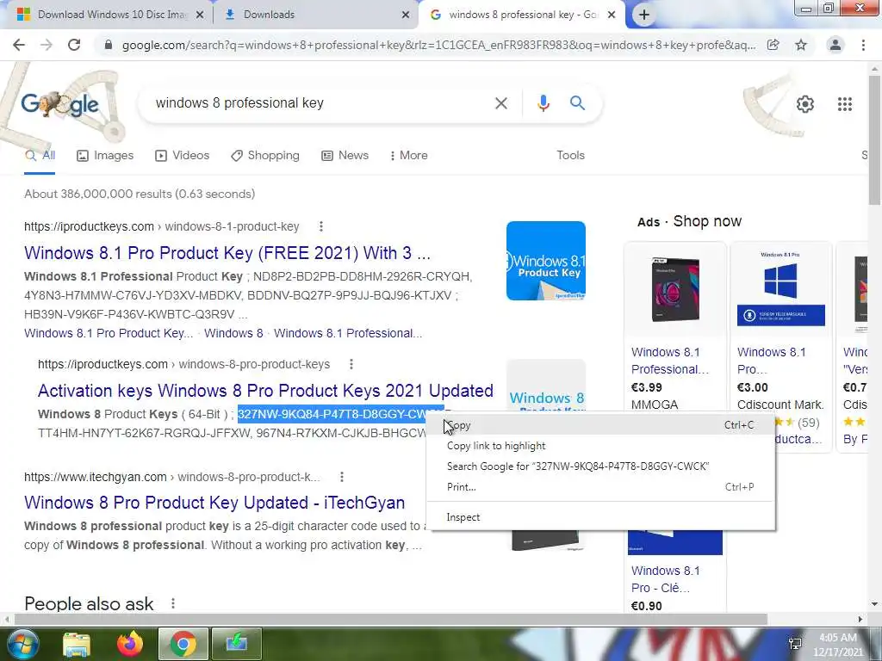Viewport: 882px width, 661px height.
Task: Follow the Windows 8.1 Pro Product Key... sitelink
Action: [109, 333]
